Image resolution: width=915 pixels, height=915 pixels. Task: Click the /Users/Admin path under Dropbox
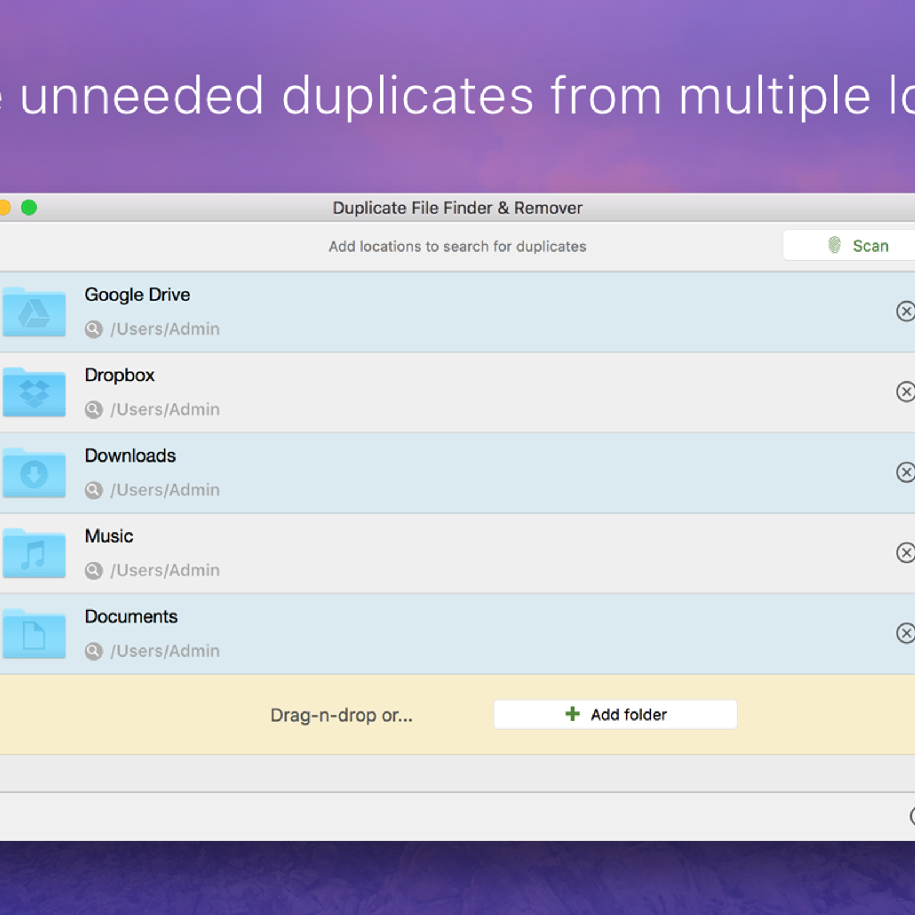pyautogui.click(x=165, y=410)
